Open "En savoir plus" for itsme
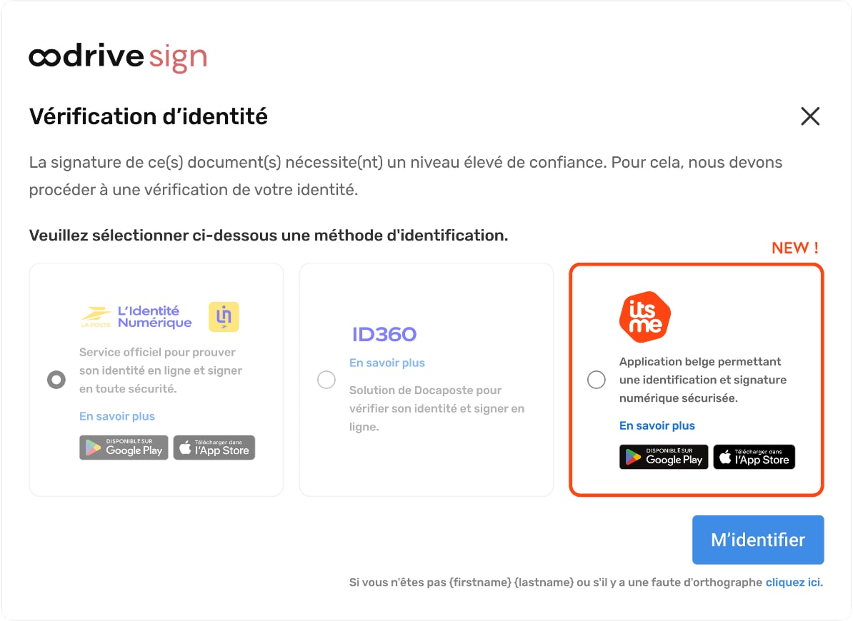This screenshot has width=853, height=621. (x=657, y=425)
